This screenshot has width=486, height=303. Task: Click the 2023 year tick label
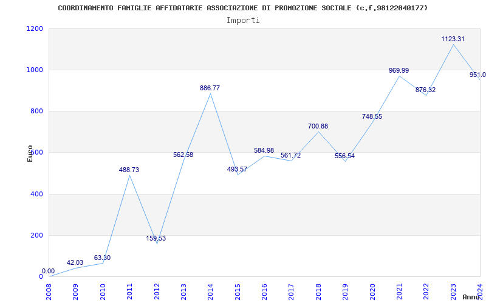(x=453, y=292)
